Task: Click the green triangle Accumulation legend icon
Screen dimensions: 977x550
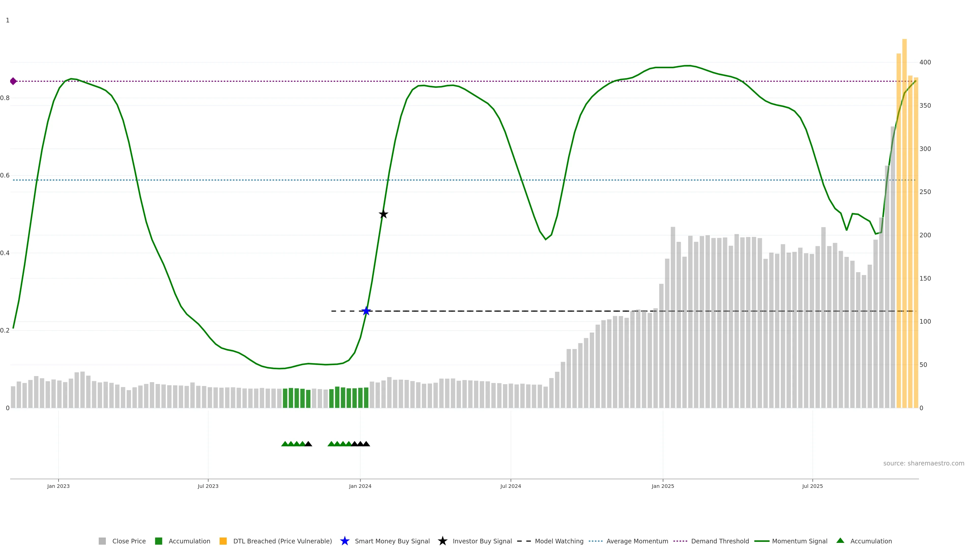Action: [840, 541]
